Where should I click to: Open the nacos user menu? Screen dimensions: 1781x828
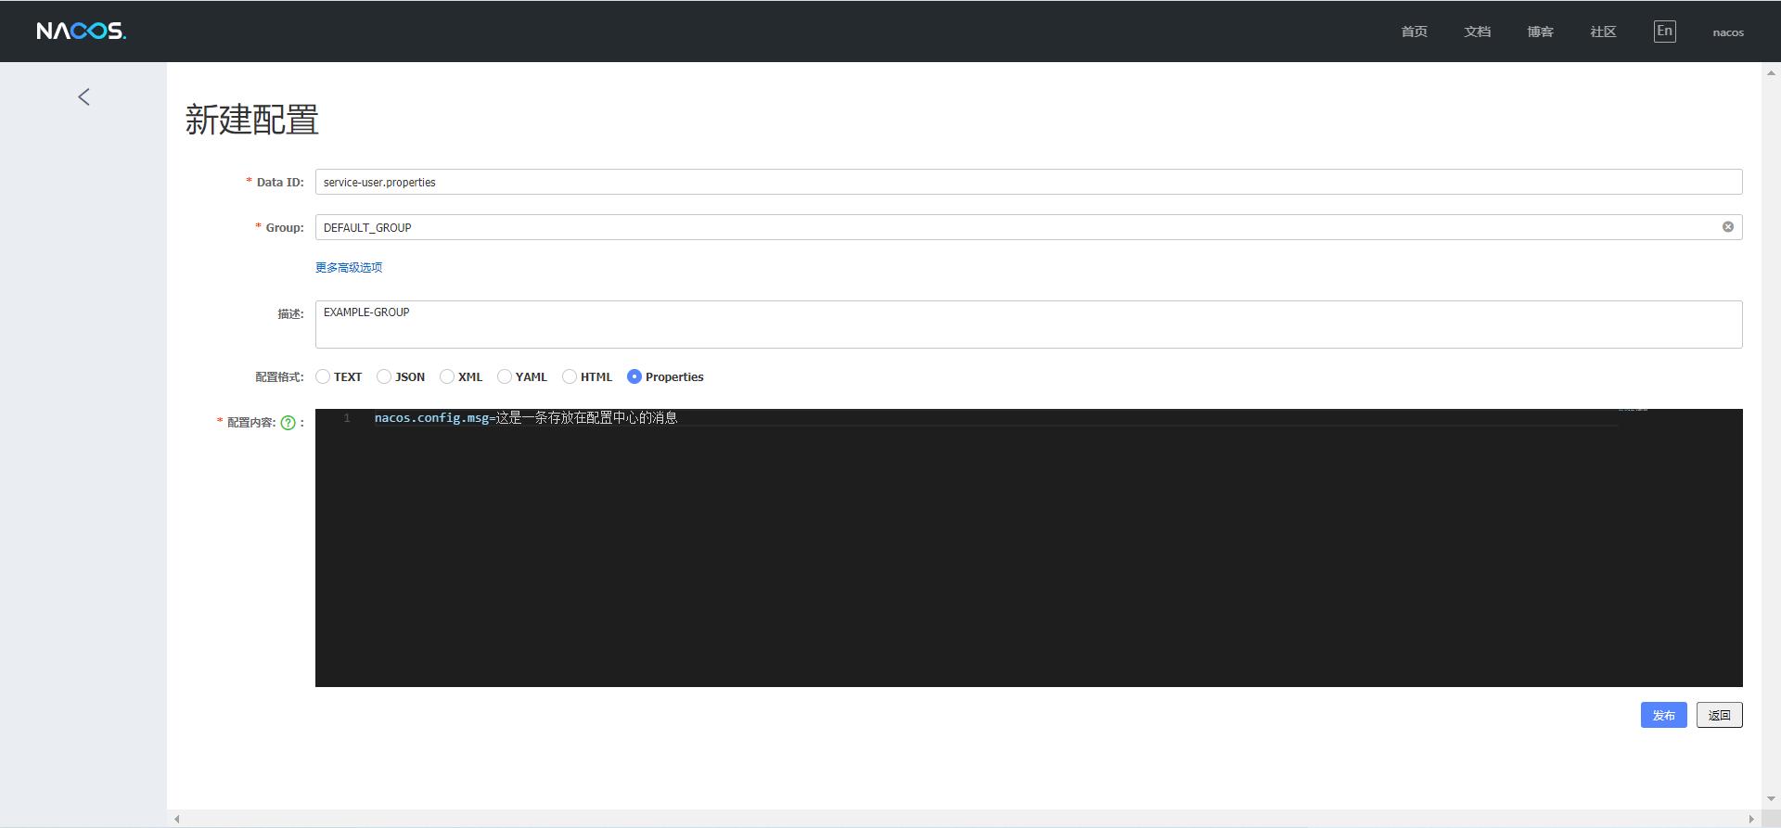click(1728, 32)
